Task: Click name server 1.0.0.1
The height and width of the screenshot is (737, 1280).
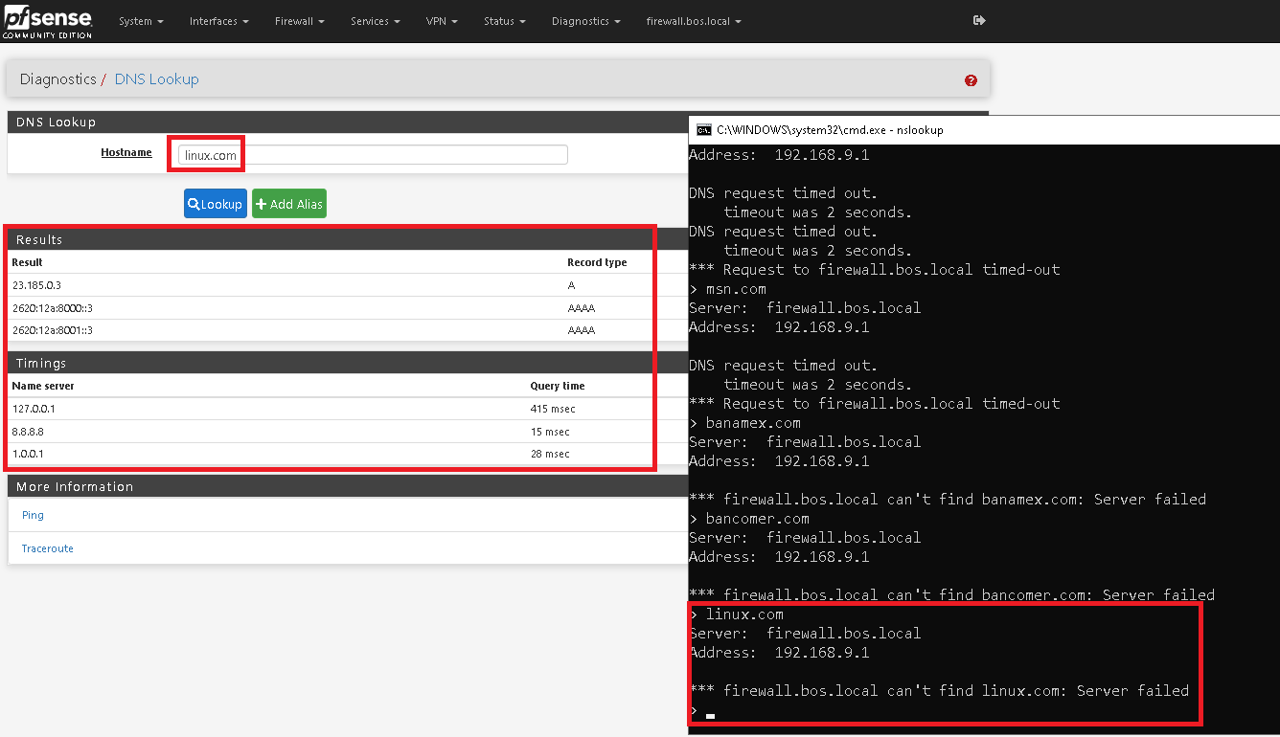Action: coord(27,454)
